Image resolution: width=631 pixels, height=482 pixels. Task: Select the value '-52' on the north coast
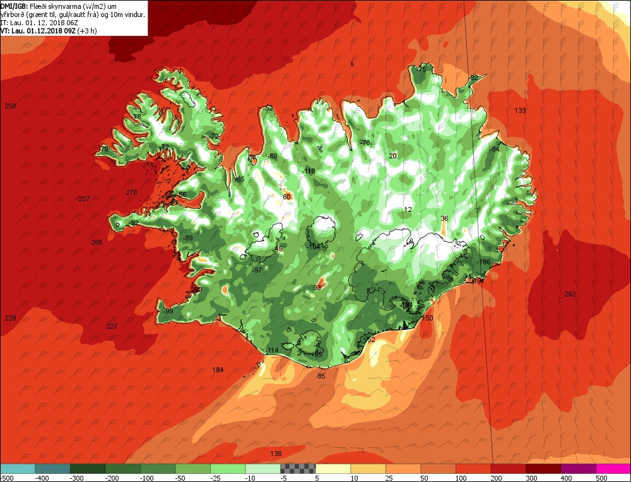tap(268, 109)
